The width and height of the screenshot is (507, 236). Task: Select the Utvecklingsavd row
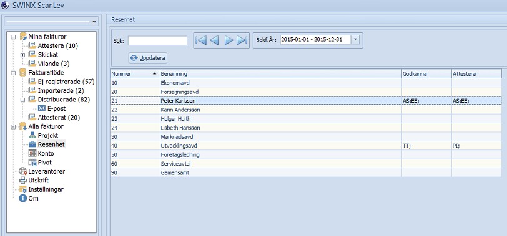point(306,146)
